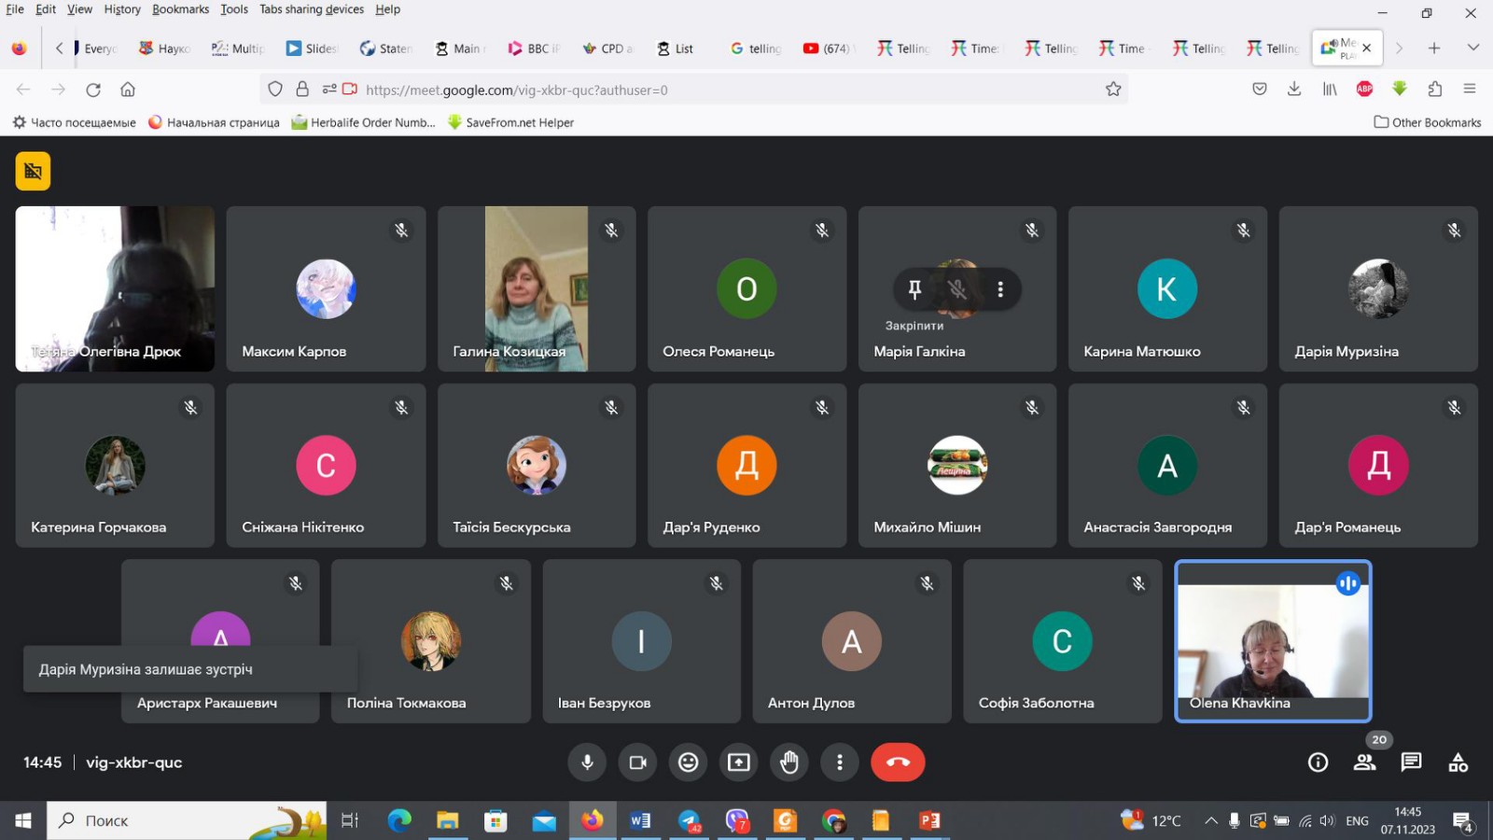Pin Марія Галкіна tile to screen
Image resolution: width=1493 pixels, height=840 pixels.
click(x=914, y=289)
